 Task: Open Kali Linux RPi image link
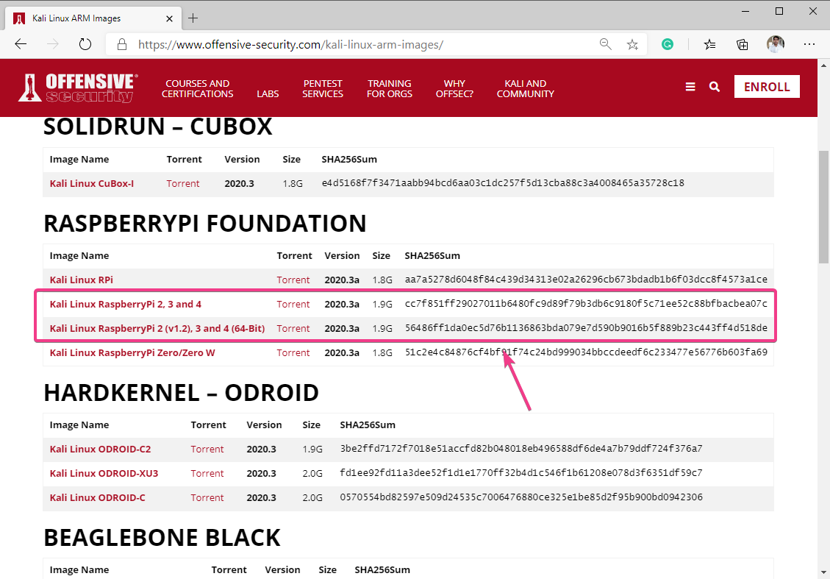(81, 280)
